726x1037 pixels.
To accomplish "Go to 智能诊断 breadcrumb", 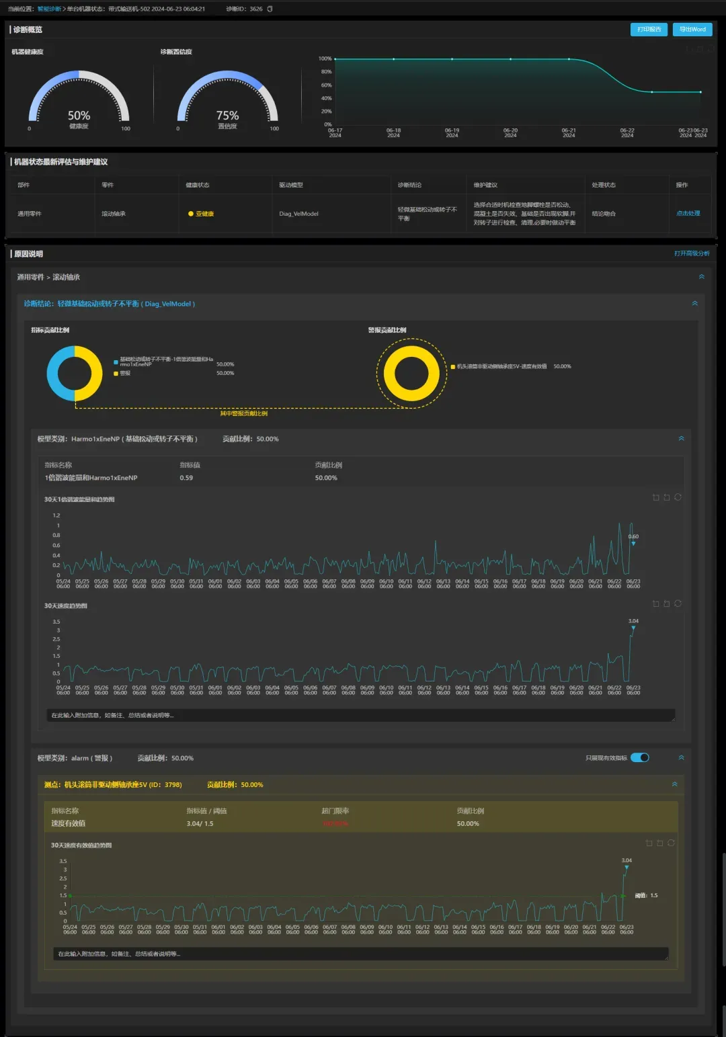I will tap(48, 9).
